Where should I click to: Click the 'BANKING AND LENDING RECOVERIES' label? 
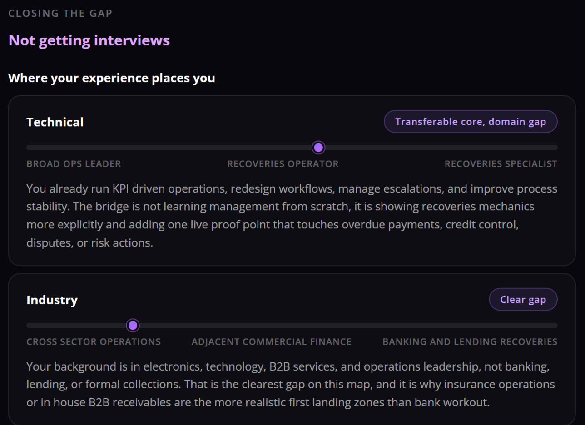[470, 342]
